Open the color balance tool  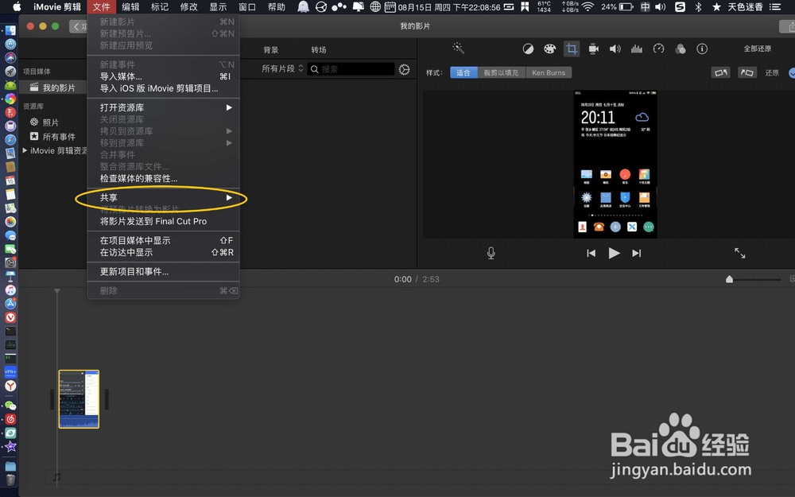coord(528,49)
